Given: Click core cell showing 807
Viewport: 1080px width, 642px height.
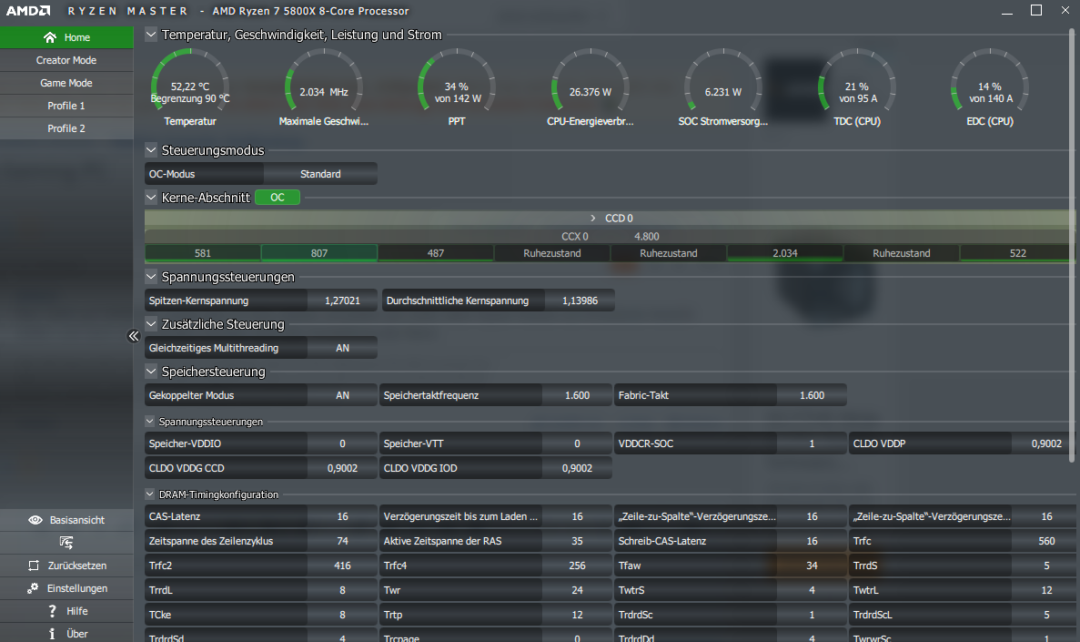Looking at the screenshot, I should (318, 253).
